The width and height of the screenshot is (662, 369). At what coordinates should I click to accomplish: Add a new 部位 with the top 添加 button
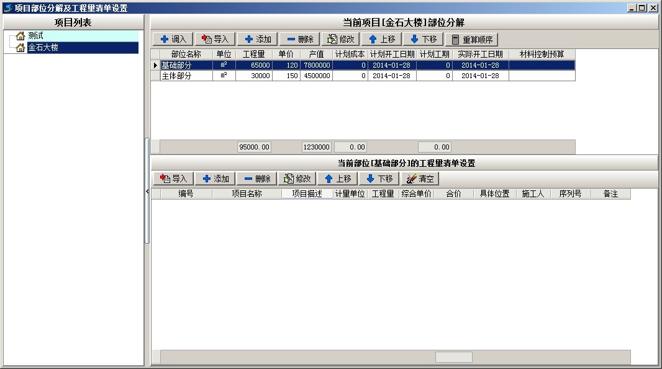coord(258,39)
